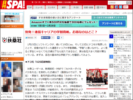
Task: Open the ¥enSPA! link
Action: (95, 13)
